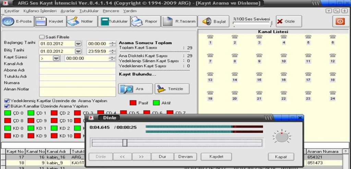Screen dimensions: 351x169
Task: Open the Ayarlar menu
Action: [x=68, y=11]
